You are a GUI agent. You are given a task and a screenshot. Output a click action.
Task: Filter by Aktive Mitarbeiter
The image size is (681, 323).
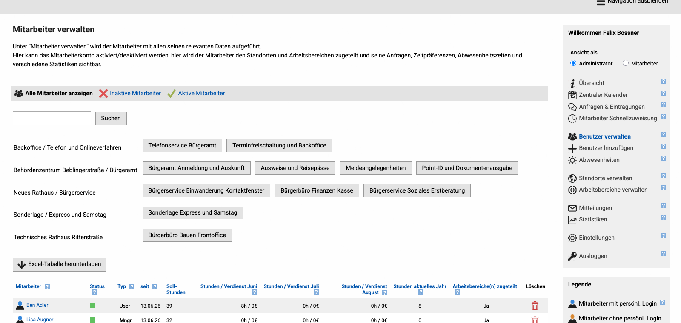(201, 93)
